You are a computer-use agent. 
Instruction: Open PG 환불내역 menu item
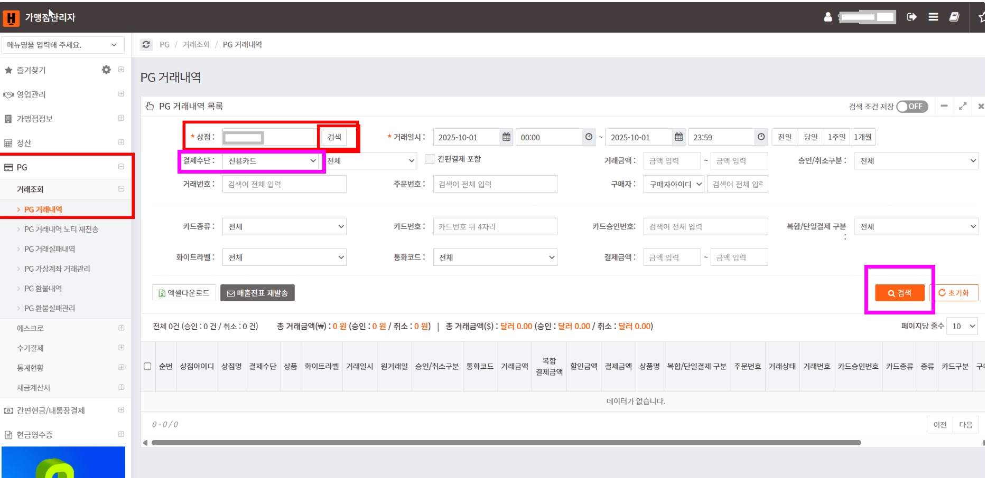click(x=43, y=289)
